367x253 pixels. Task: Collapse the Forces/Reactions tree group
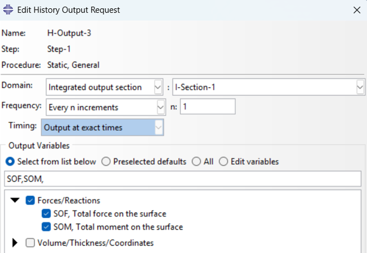tap(15, 201)
